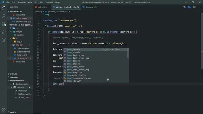Switch to the database.php tab
The width and height of the screenshot is (203, 114).
(x=91, y=7)
